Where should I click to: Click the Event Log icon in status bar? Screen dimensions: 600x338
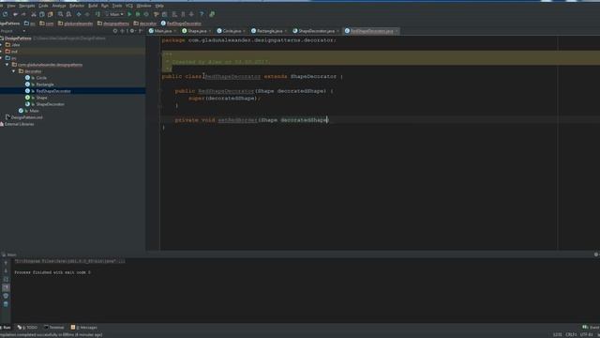(x=585, y=328)
